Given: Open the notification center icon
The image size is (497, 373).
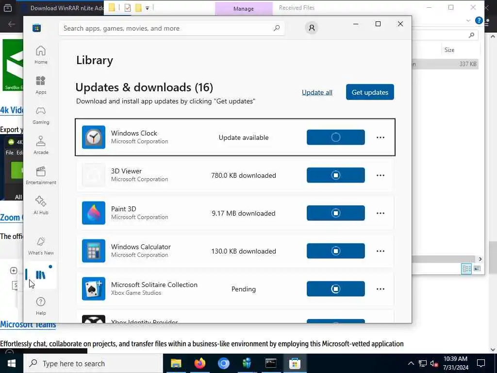Looking at the screenshot, I should [x=481, y=363].
